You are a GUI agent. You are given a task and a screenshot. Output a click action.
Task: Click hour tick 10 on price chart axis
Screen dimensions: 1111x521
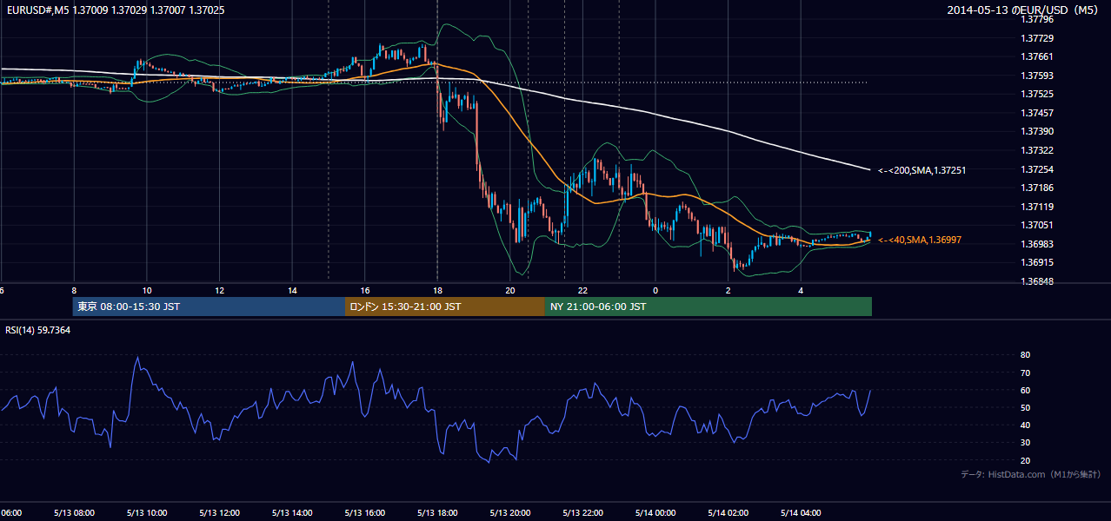[x=146, y=291]
